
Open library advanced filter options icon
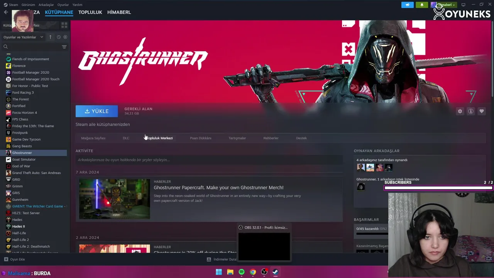coord(64,47)
